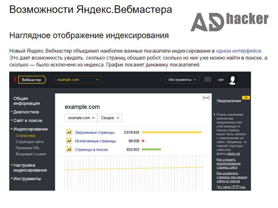Follow the одном интерфейсе link
The image size is (278, 208).
point(239,51)
